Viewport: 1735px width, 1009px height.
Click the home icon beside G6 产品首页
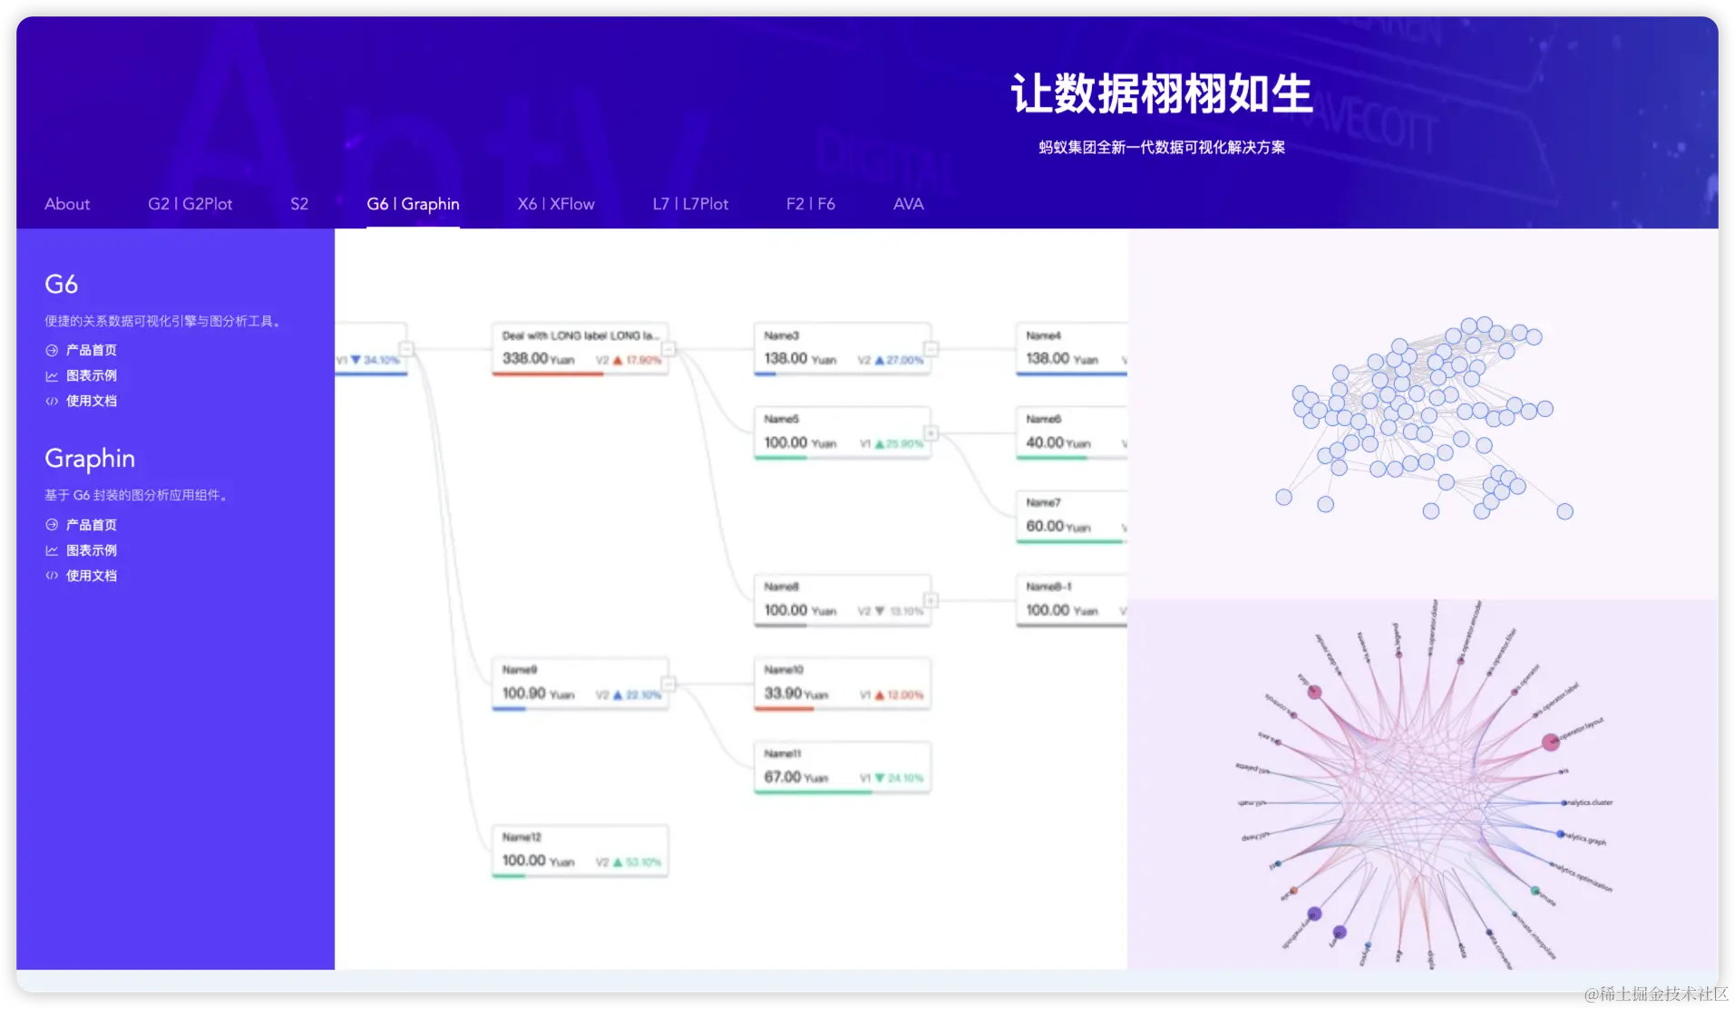[52, 350]
